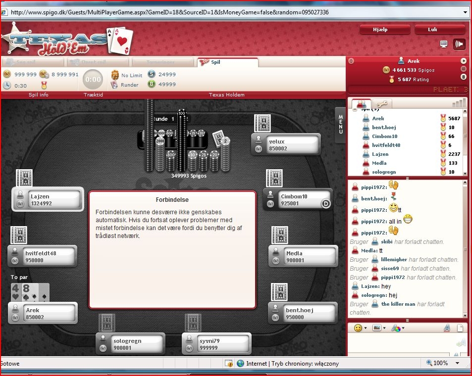Click the Arek profile avatar in header
The image size is (472, 376).
[x=401, y=61]
